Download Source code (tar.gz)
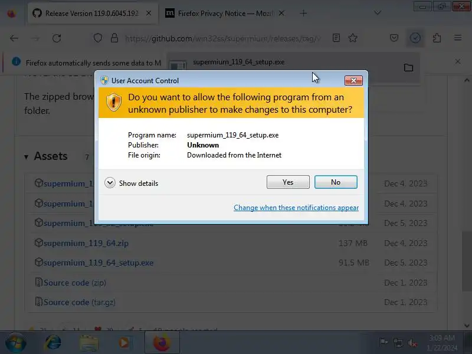472x354 pixels. [80, 302]
